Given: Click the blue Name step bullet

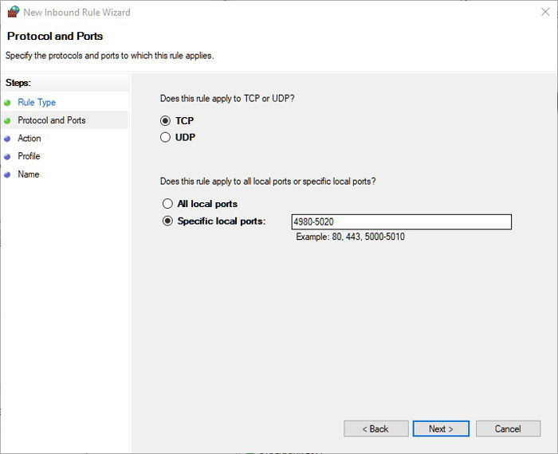Looking at the screenshot, I should (7, 174).
